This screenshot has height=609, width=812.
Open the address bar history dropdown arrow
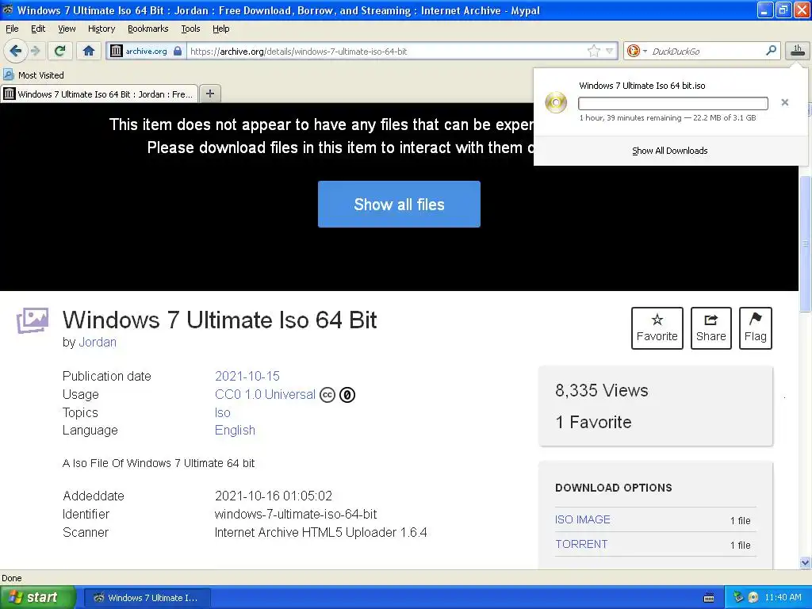pyautogui.click(x=610, y=51)
